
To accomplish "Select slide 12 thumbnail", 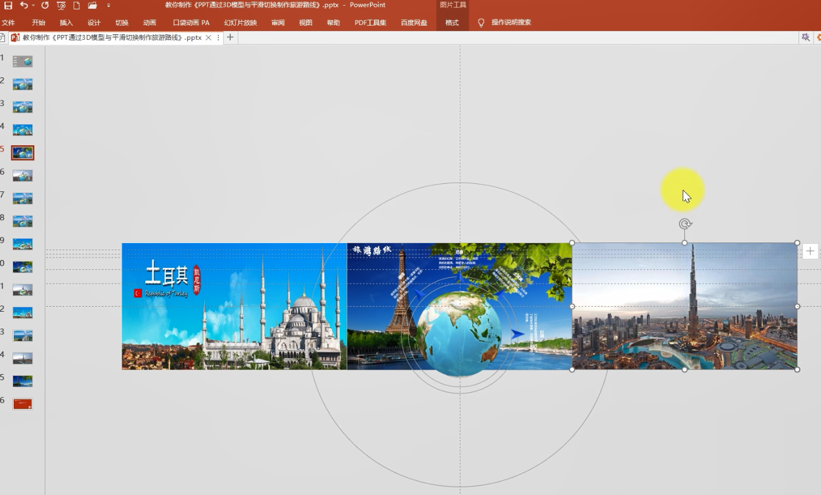I will pyautogui.click(x=22, y=312).
